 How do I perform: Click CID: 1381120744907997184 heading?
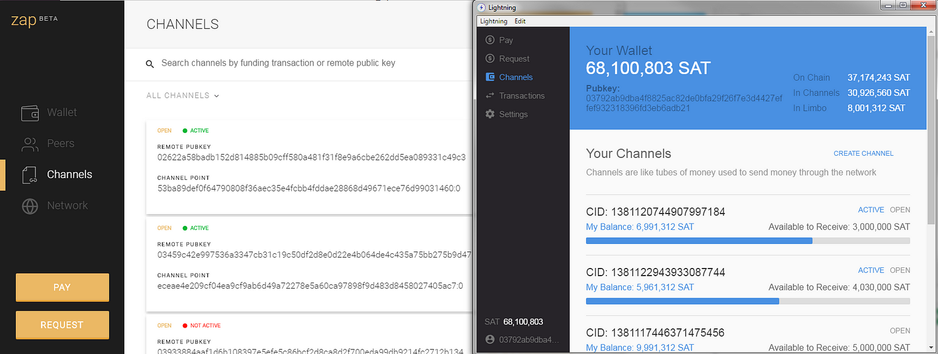click(x=655, y=212)
